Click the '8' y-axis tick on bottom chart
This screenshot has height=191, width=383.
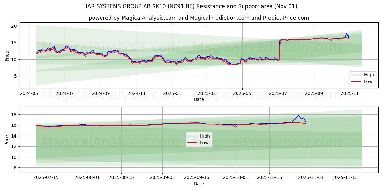click(x=15, y=168)
